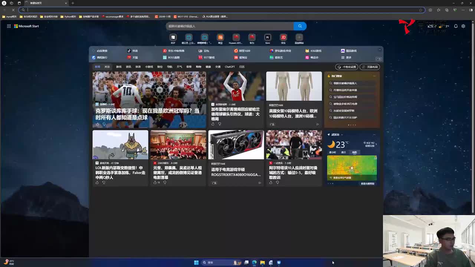
Task: Stop page loading with X button
Action: coord(13,10)
